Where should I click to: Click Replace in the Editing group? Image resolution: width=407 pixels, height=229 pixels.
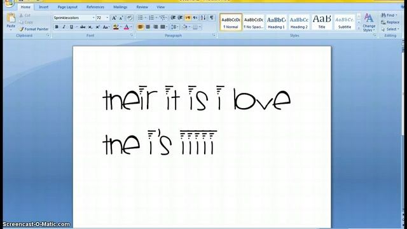[390, 22]
